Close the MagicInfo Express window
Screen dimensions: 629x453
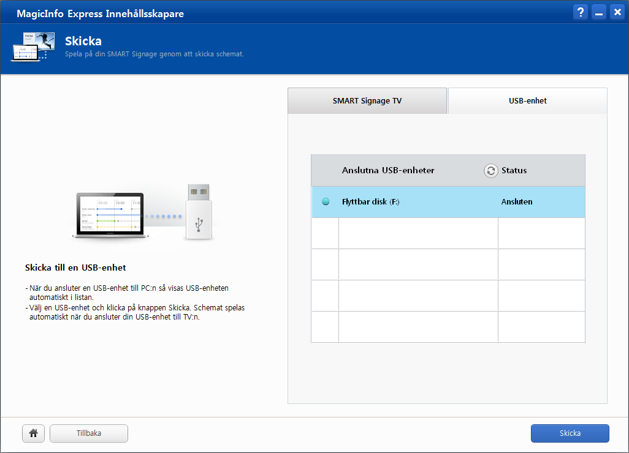coord(617,12)
